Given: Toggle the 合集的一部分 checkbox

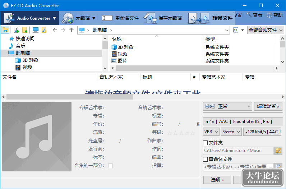Looking at the screenshot, I should click(x=110, y=166).
